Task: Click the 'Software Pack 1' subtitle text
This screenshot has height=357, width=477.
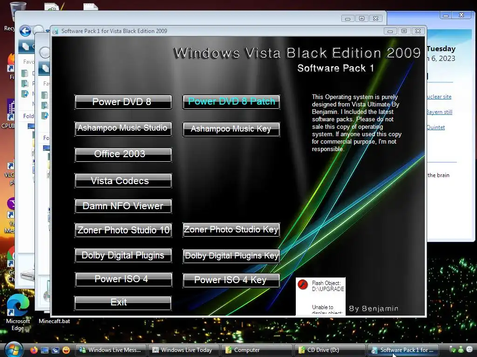Action: tap(335, 68)
